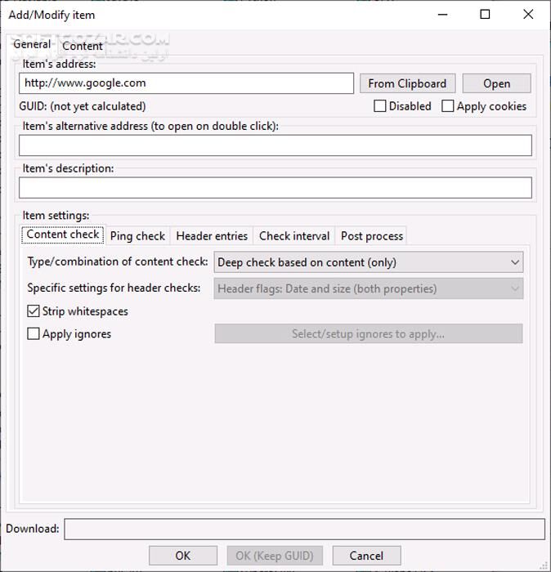Enable the Disabled checkbox
Screen dimensions: 551x572
point(380,106)
